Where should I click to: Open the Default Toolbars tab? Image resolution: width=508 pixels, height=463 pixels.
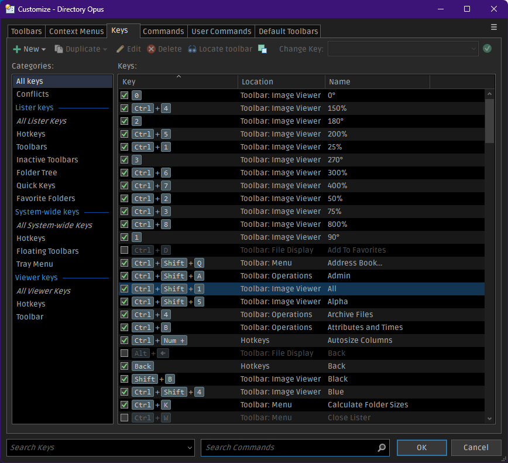(288, 32)
